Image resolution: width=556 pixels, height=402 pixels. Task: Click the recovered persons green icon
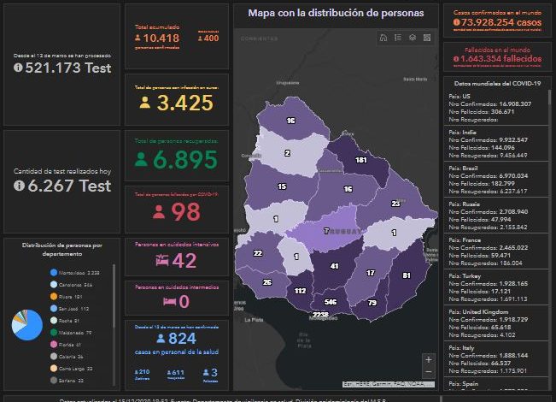pyautogui.click(x=141, y=159)
